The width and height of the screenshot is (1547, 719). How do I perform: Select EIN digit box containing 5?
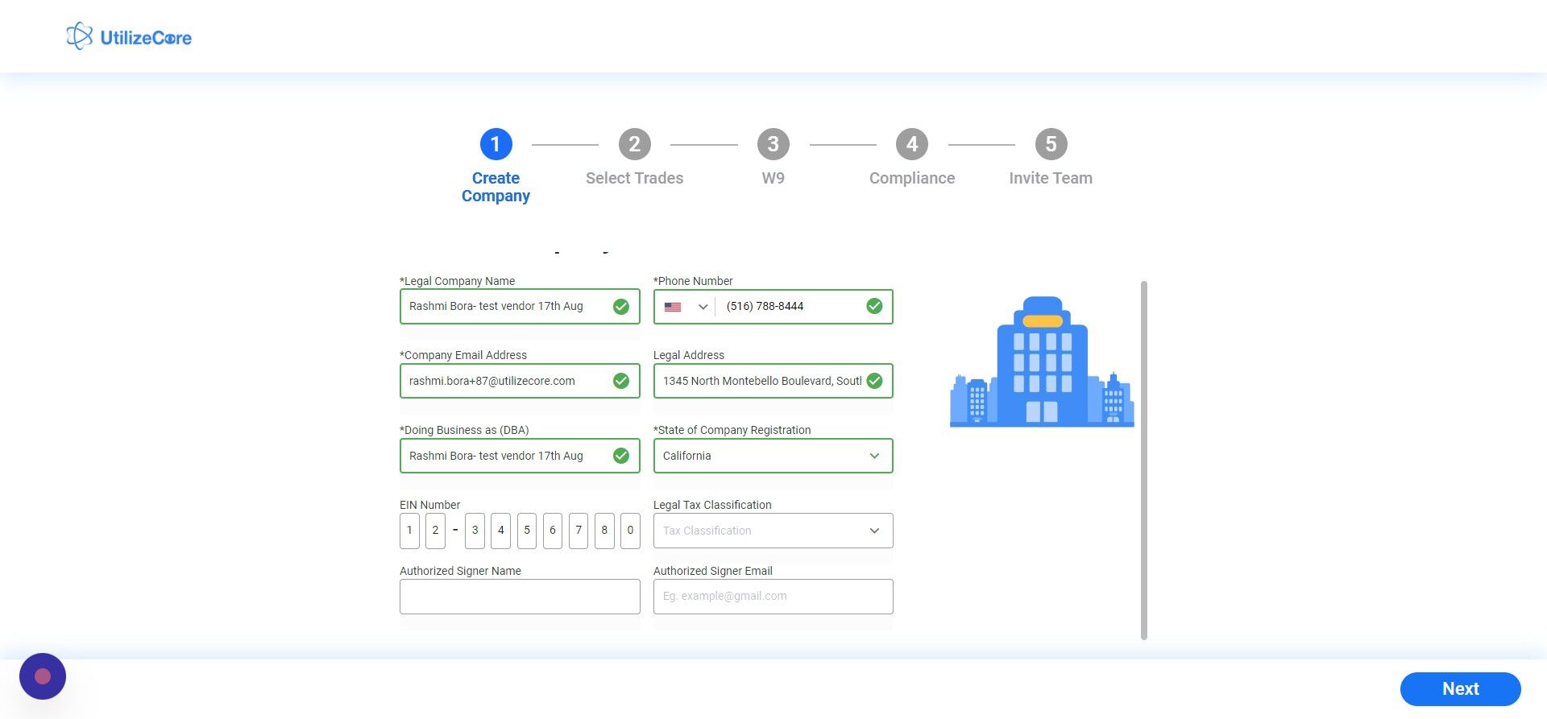[527, 531]
